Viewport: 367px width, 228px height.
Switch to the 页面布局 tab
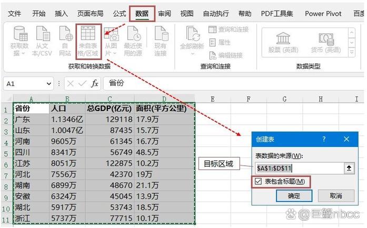point(90,14)
